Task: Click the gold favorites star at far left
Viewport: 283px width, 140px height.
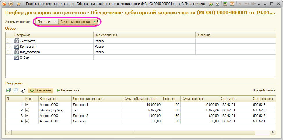Action: [x=19, y=4]
